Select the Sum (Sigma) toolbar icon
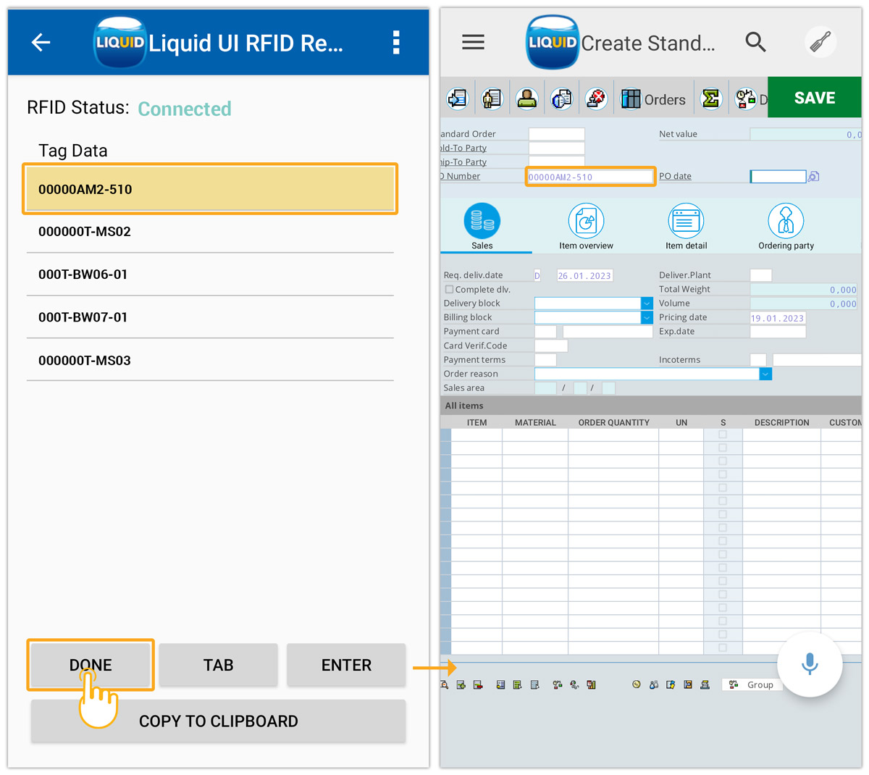 (x=711, y=97)
